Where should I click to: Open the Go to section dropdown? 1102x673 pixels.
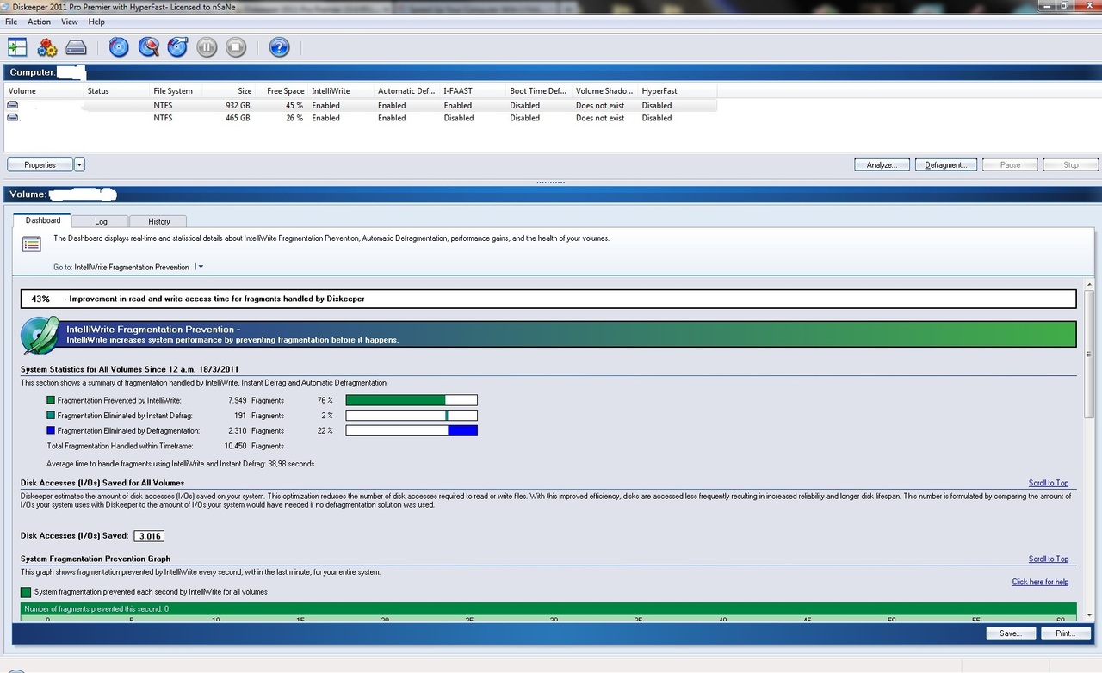click(x=201, y=267)
